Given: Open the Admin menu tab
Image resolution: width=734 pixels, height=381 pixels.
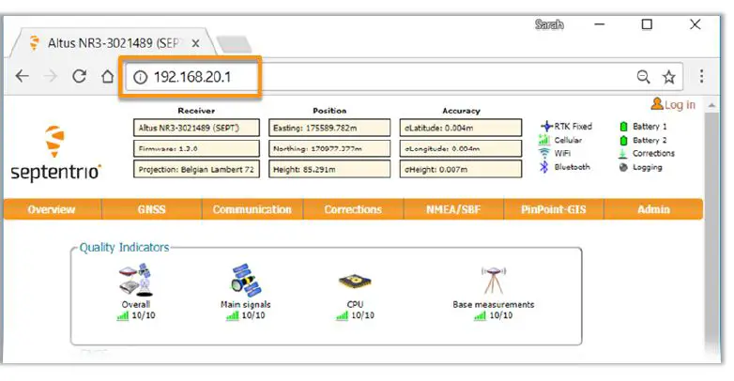Looking at the screenshot, I should (x=653, y=209).
